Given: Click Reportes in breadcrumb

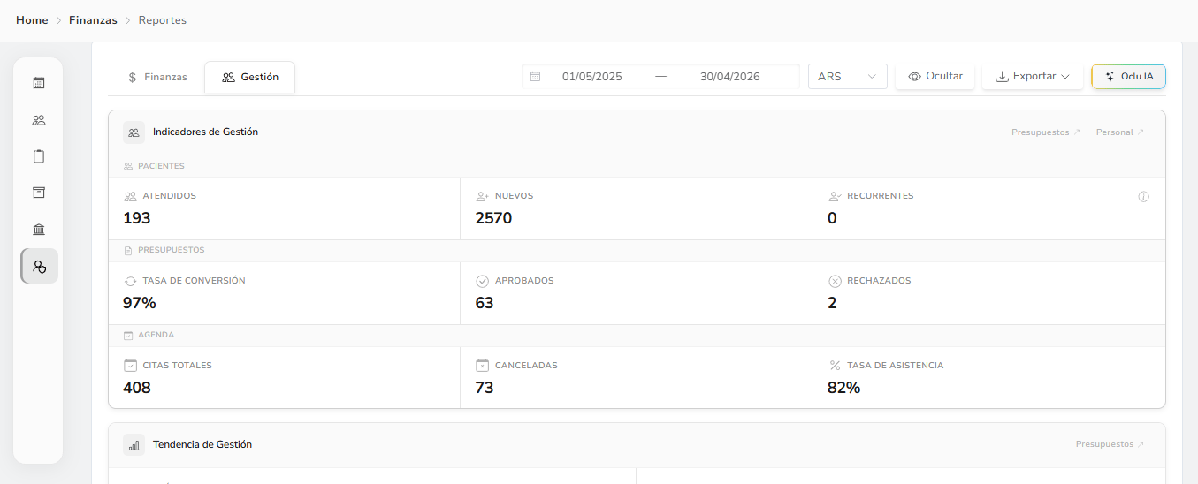Looking at the screenshot, I should coord(163,20).
